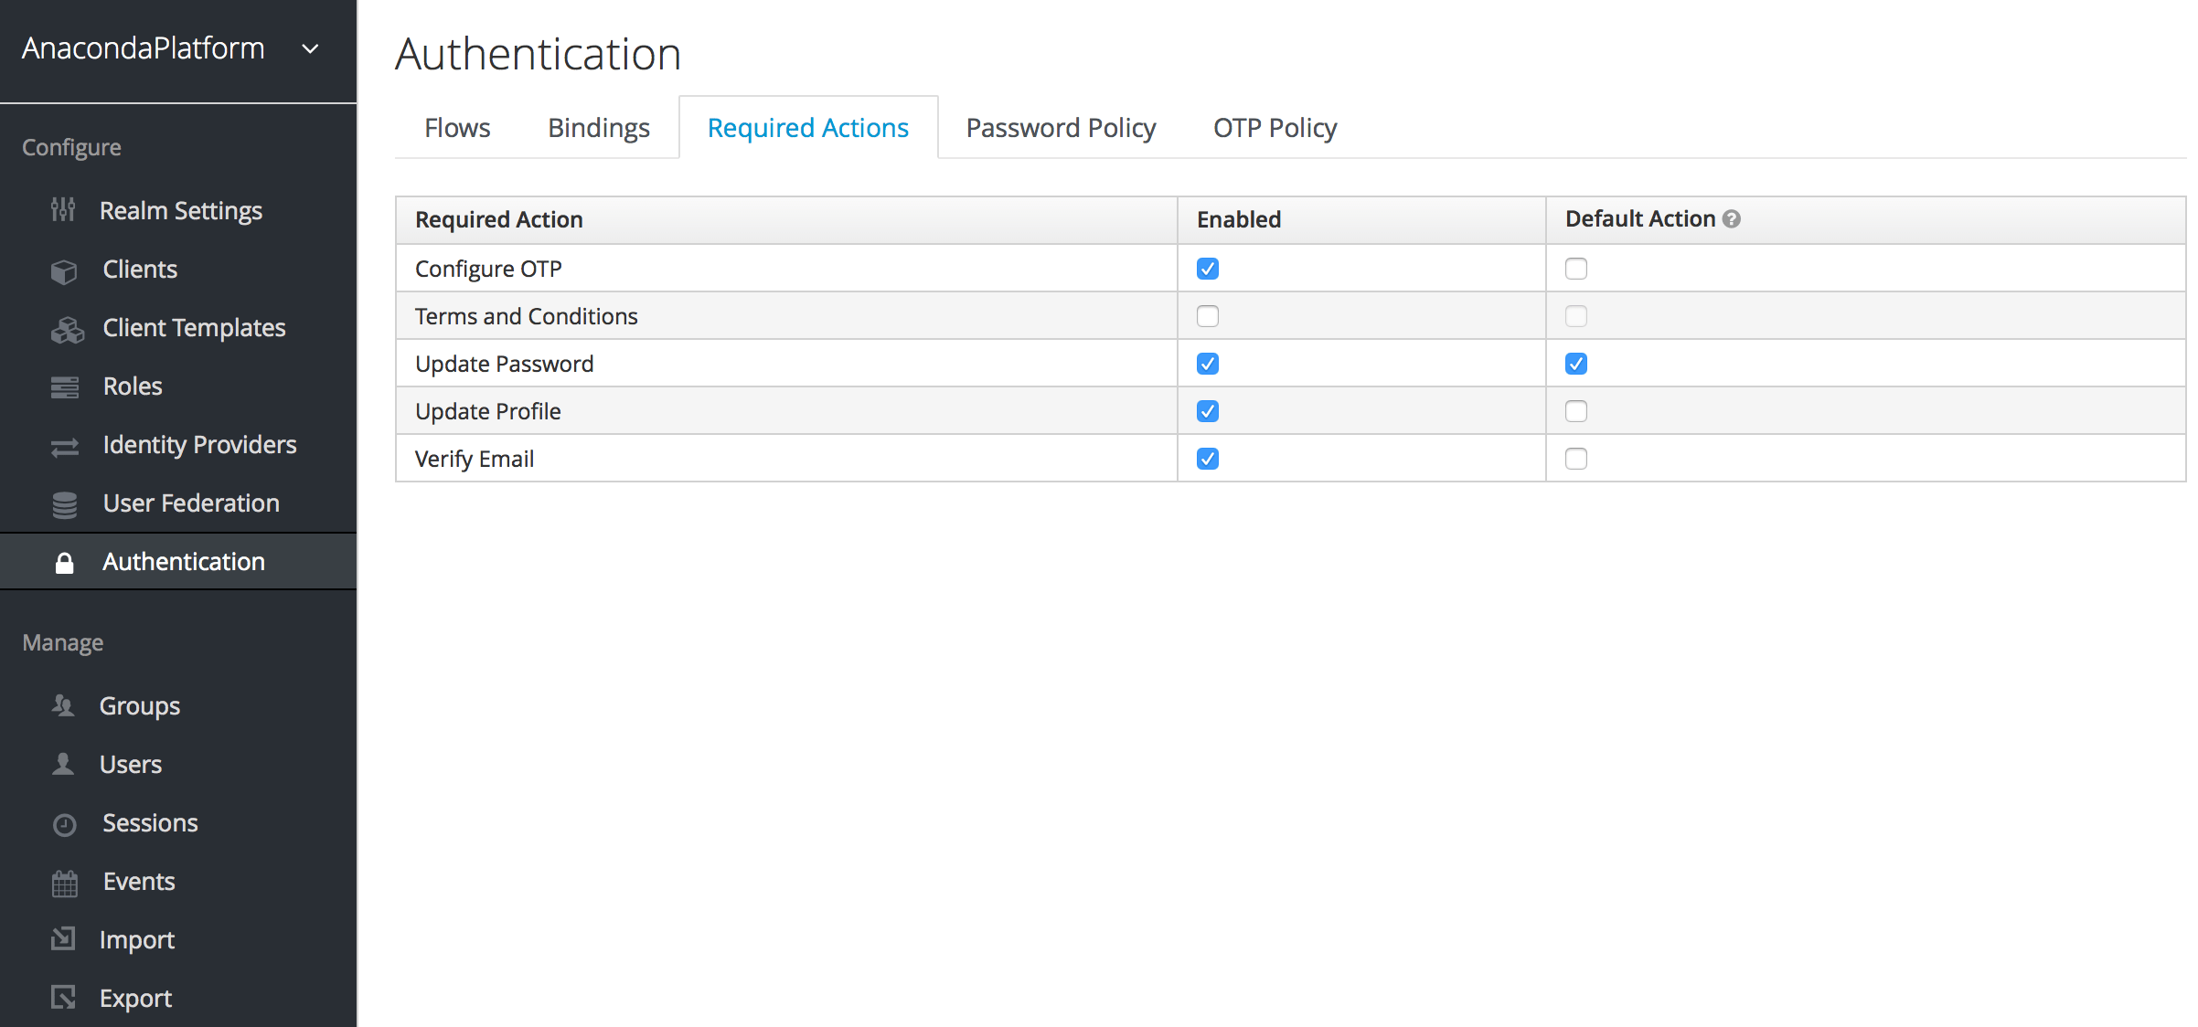This screenshot has height=1027, width=2198.
Task: Open the OTP Policy tab
Action: [1275, 128]
